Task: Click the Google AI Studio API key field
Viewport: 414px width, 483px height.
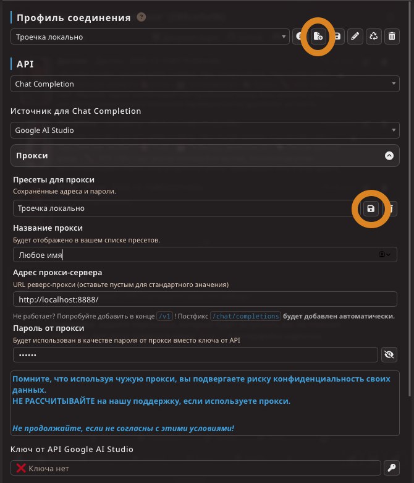Action: tap(196, 468)
